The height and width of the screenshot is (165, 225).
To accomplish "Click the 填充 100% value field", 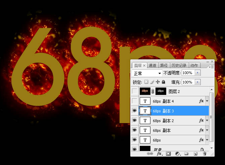I will click(188, 82).
